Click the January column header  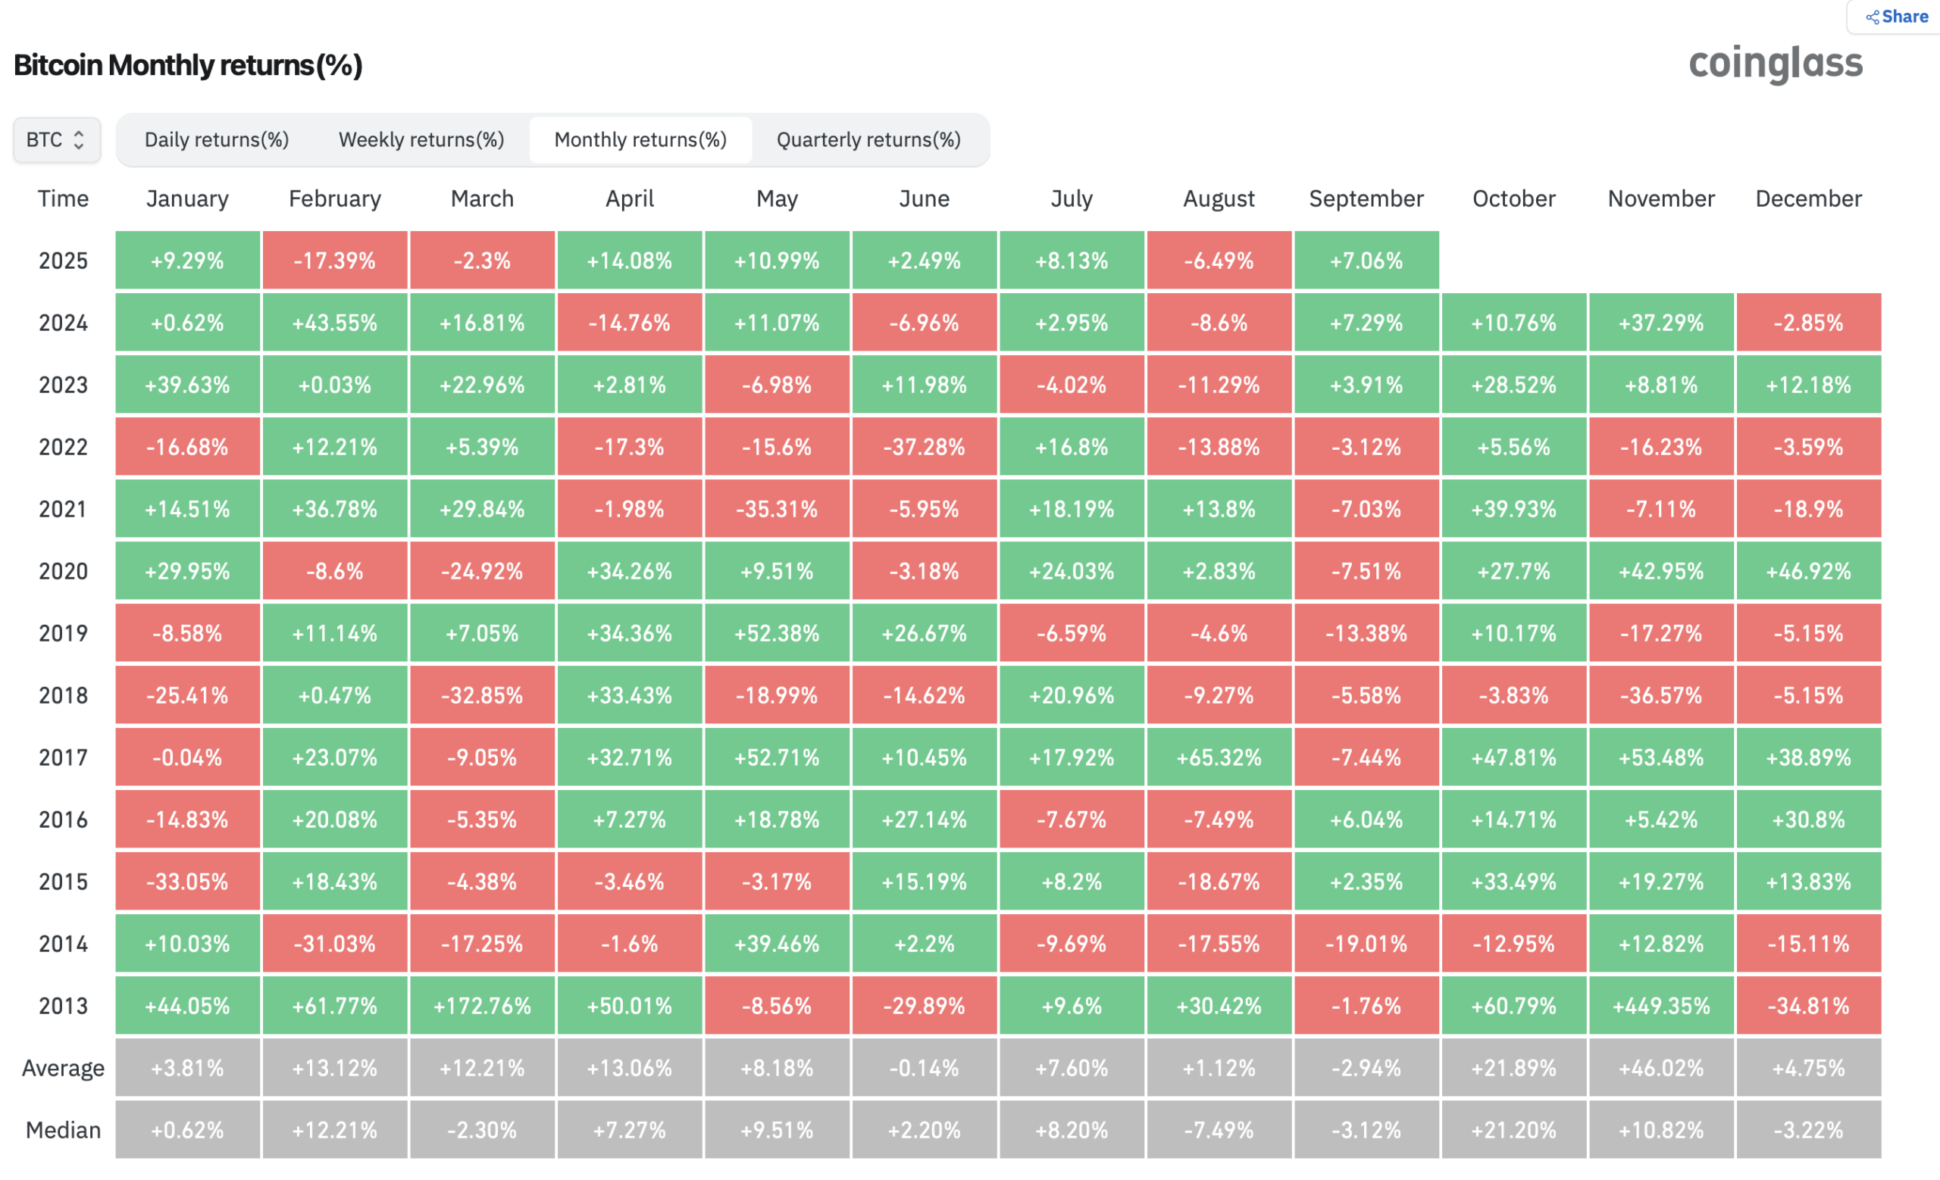point(187,199)
